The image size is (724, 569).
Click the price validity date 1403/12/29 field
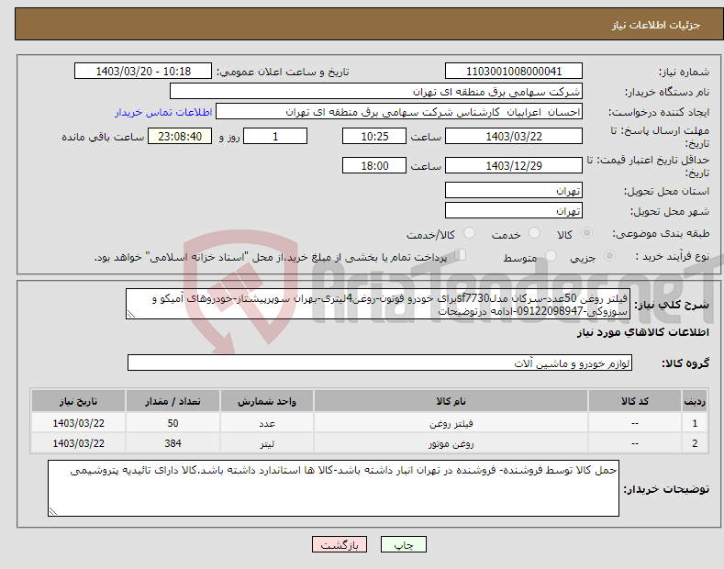pyautogui.click(x=514, y=165)
